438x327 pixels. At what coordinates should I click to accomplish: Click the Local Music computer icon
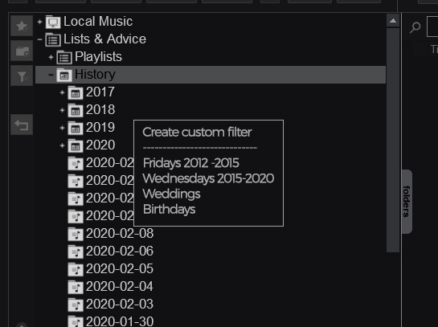click(x=53, y=22)
